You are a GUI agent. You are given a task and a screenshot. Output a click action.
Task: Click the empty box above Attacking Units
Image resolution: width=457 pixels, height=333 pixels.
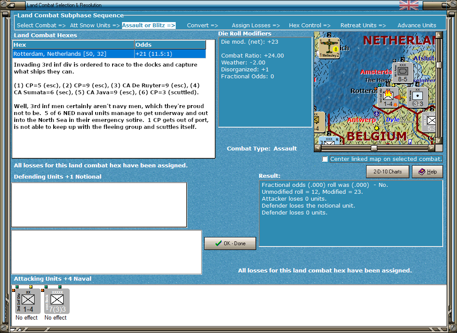pyautogui.click(x=106, y=252)
